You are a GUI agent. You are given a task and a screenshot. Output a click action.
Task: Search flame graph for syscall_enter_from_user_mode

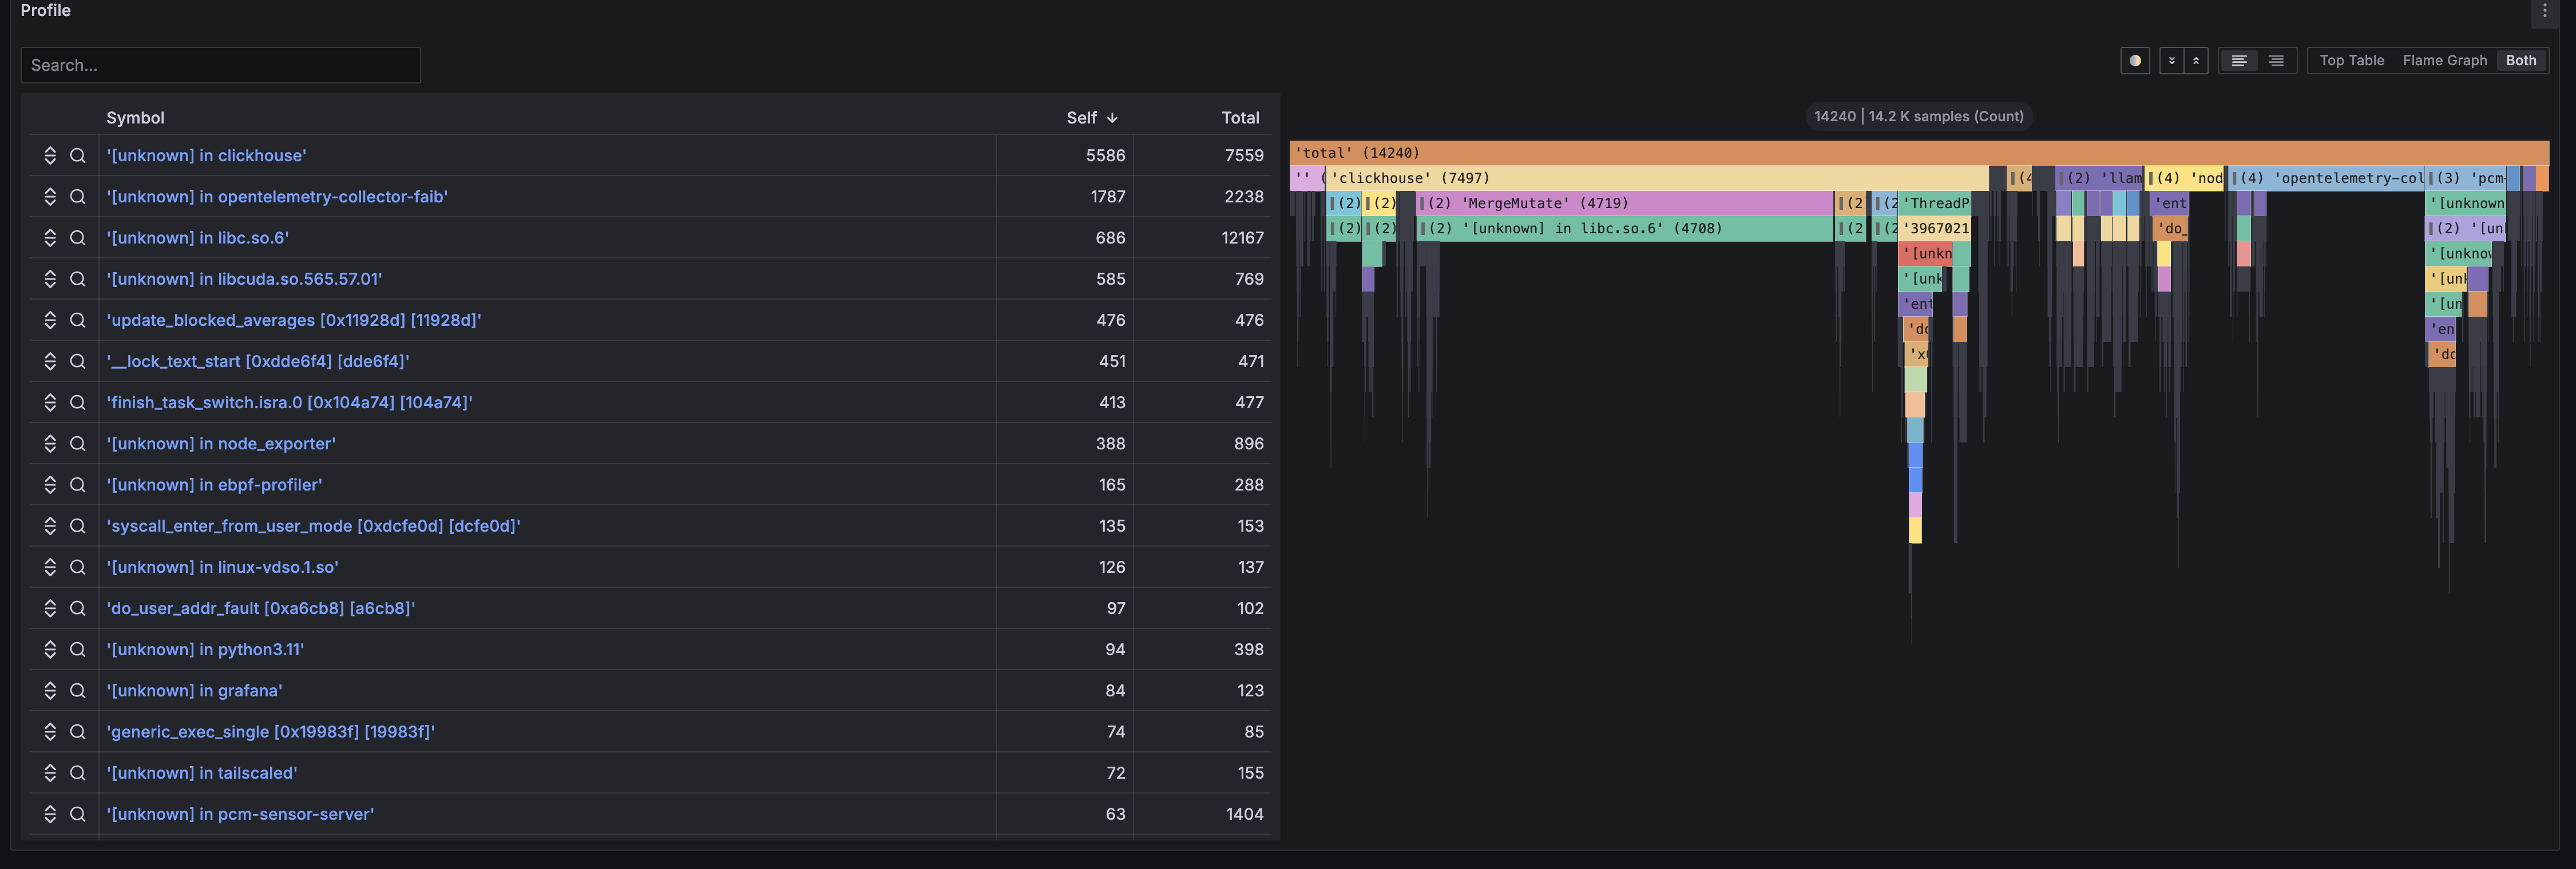tap(77, 525)
